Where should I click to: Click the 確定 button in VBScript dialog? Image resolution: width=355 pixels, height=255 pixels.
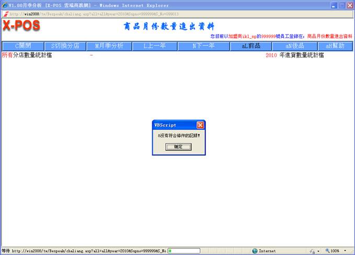[x=178, y=147]
